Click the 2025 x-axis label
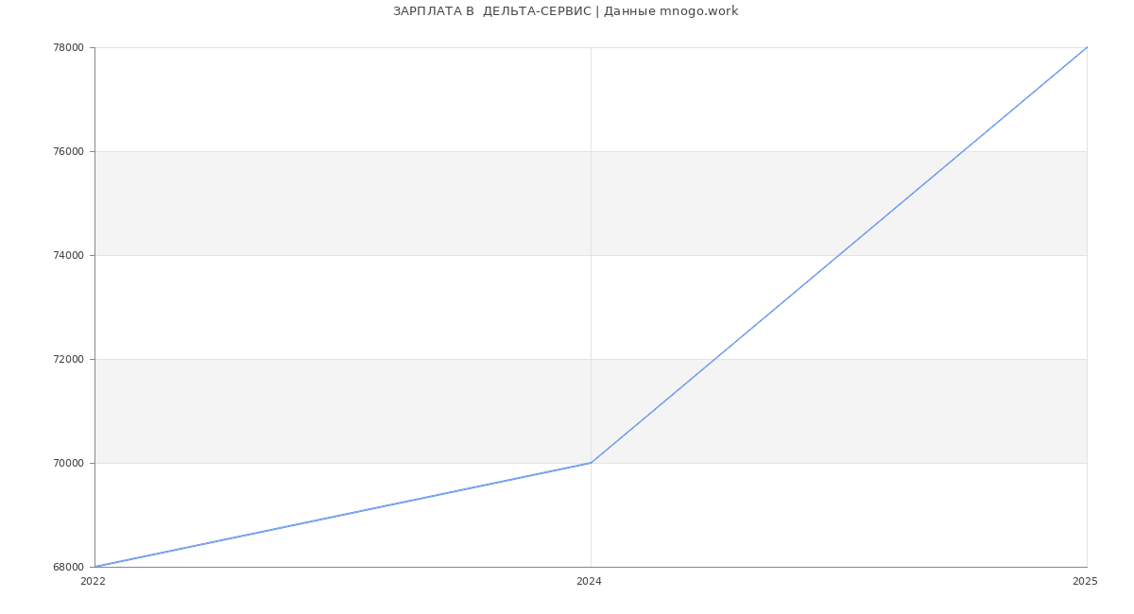The width and height of the screenshot is (1134, 614). (x=1085, y=581)
